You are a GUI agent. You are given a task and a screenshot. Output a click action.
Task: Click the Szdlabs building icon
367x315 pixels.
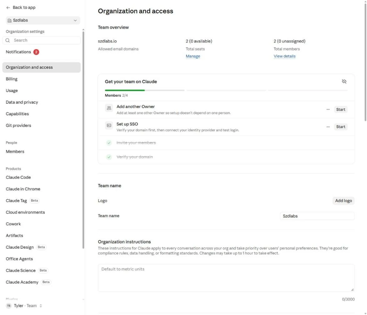pos(10,20)
